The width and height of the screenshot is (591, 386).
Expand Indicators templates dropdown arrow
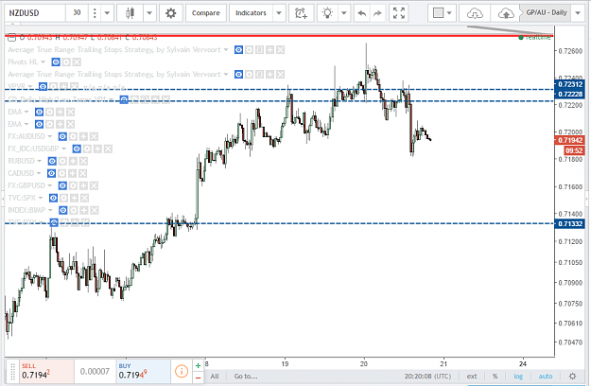[x=279, y=13]
